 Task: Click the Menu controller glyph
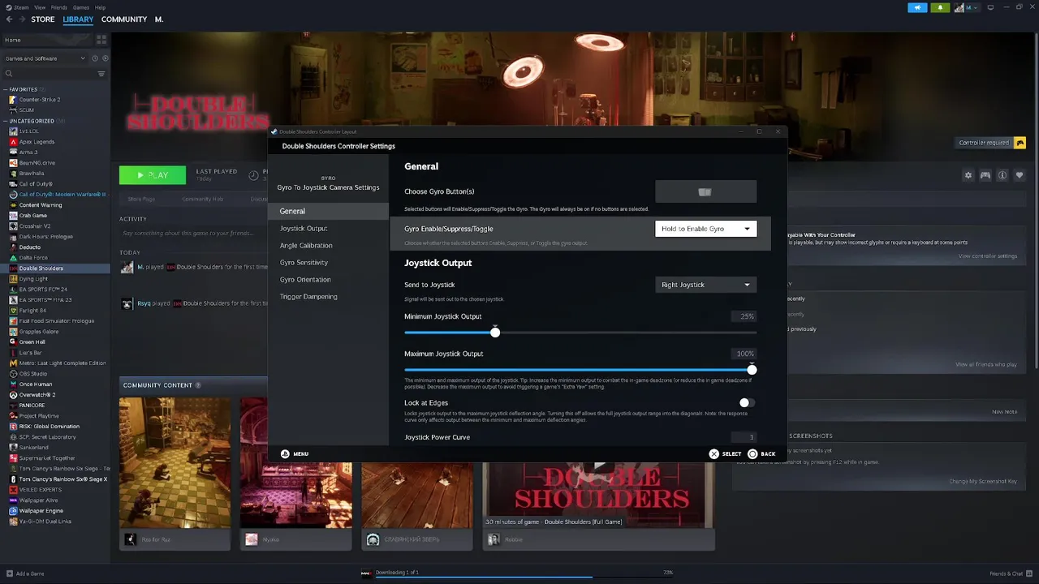coord(285,453)
